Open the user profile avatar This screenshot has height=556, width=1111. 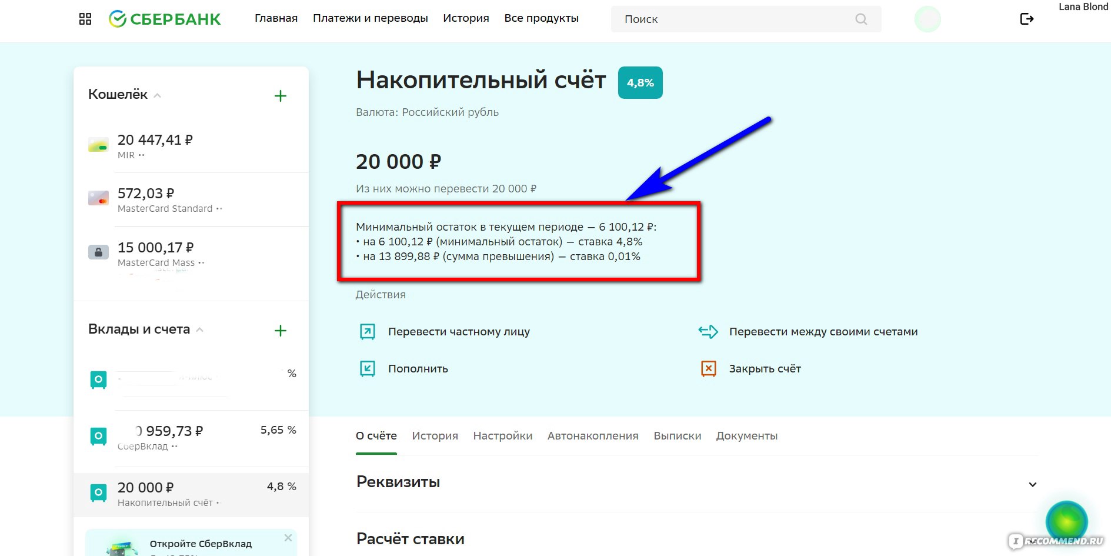coord(927,19)
